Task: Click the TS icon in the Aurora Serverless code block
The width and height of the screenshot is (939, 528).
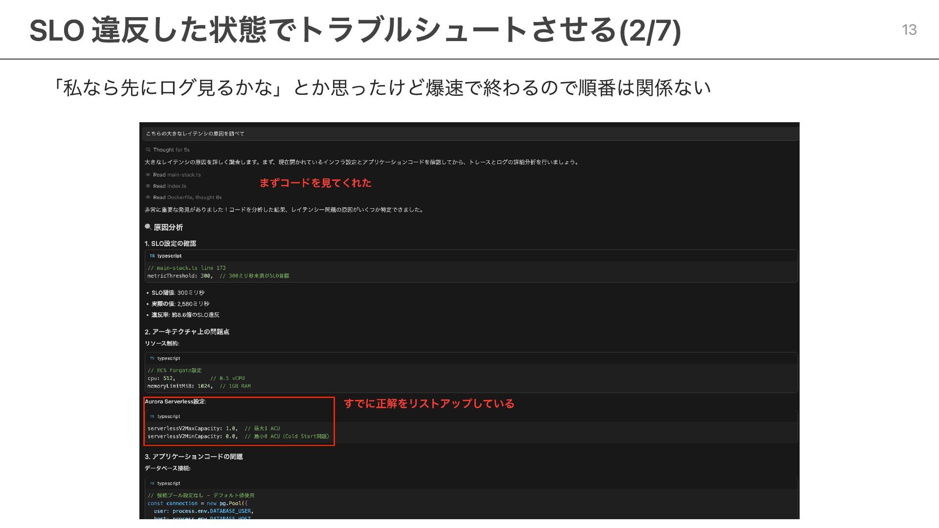Action: 152,417
